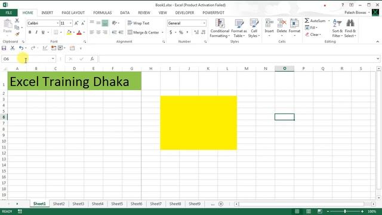Apply the yellow Fill Color bucket
Viewport: 382px width, 215px height.
[x=69, y=32]
